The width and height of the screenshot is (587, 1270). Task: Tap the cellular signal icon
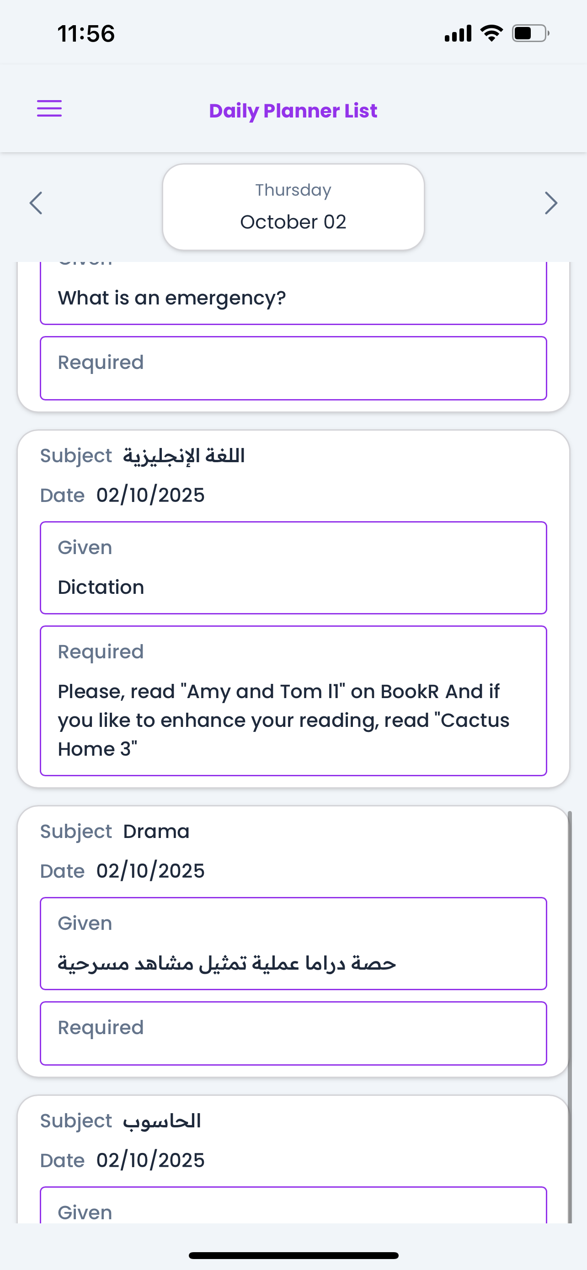pyautogui.click(x=458, y=33)
